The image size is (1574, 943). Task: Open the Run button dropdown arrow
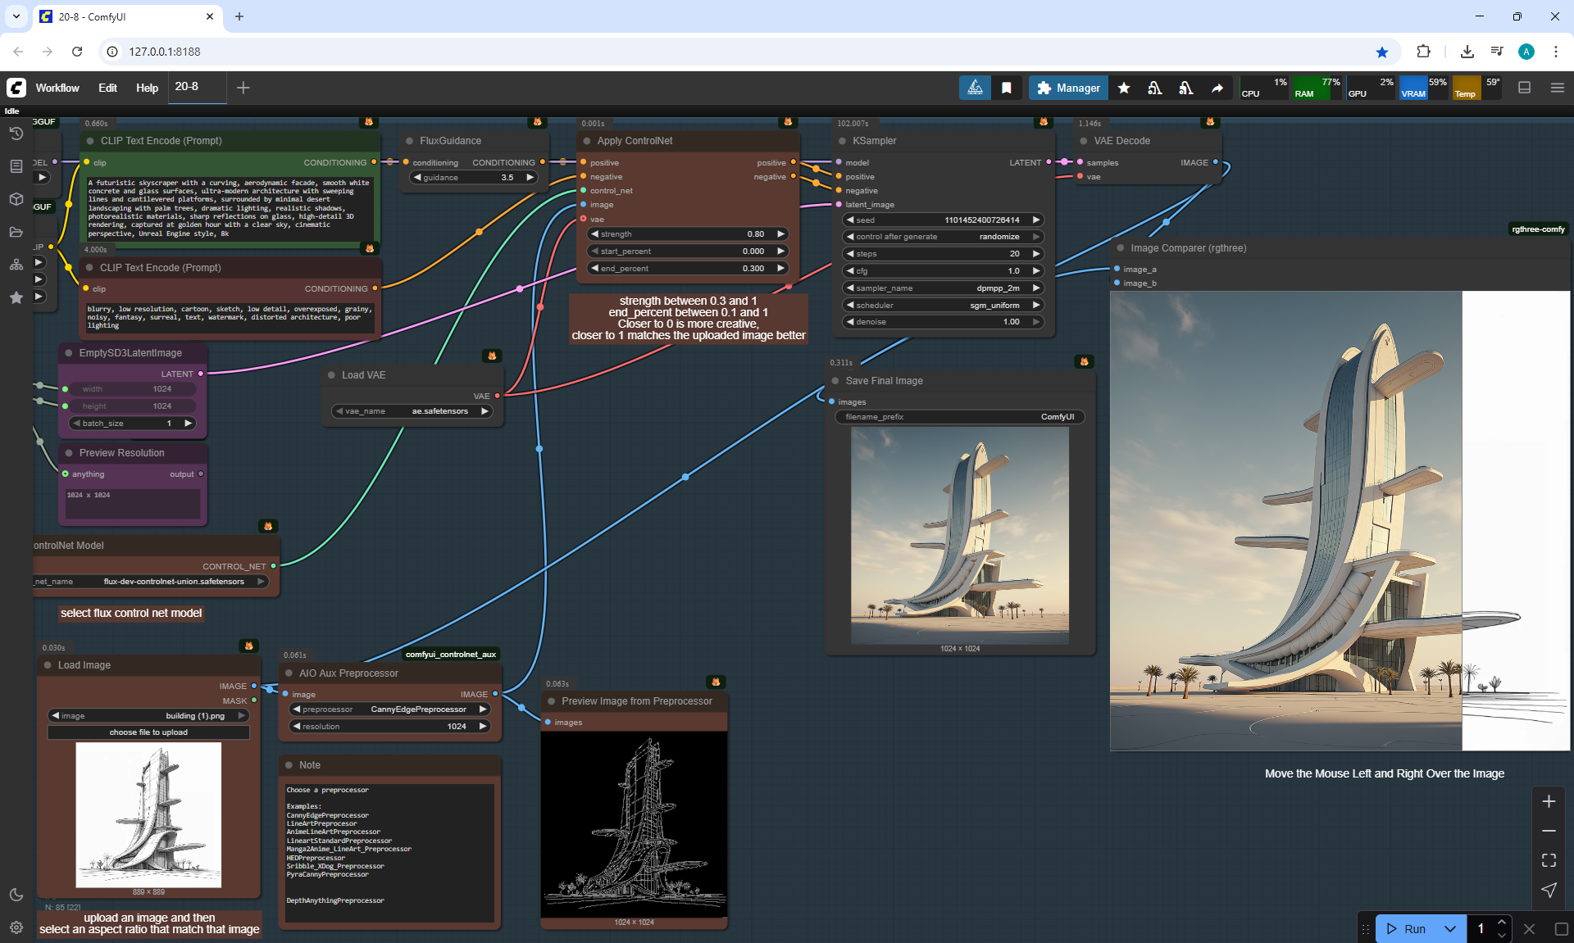[1450, 928]
